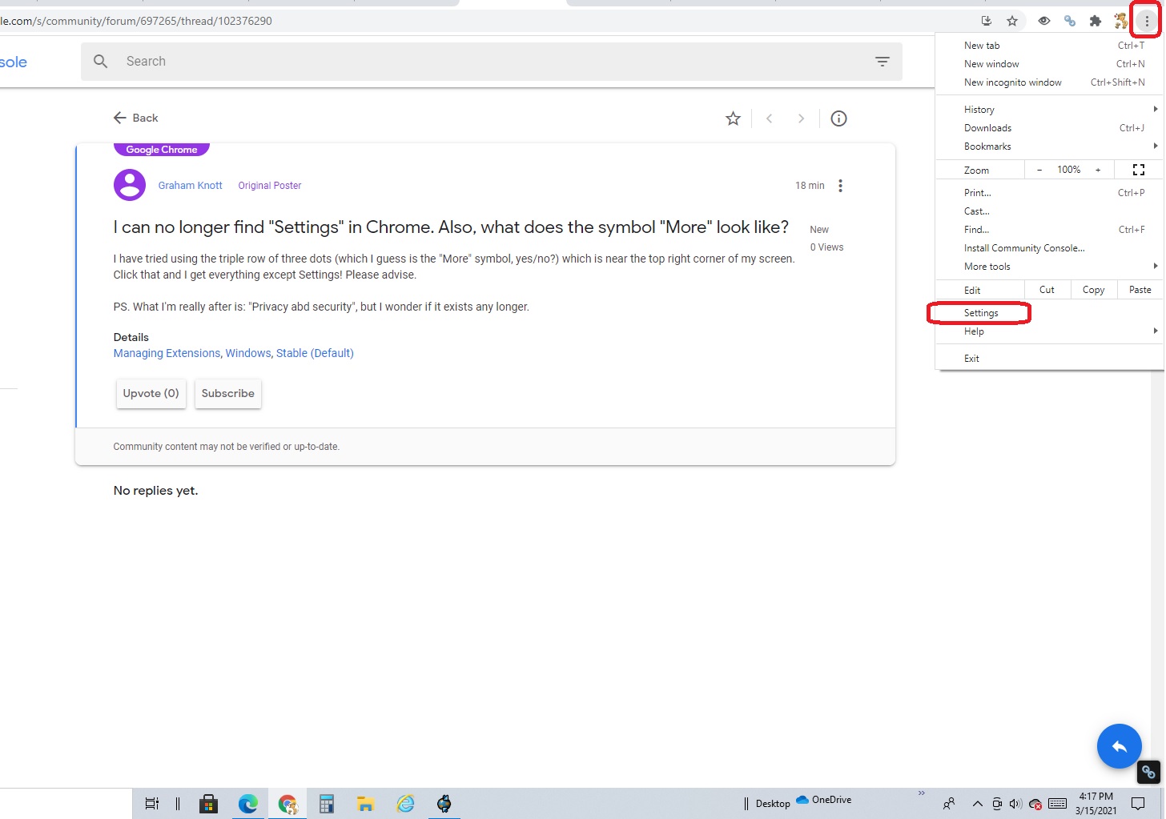Open Internet Explorer from the taskbar
1166x819 pixels.
(405, 804)
